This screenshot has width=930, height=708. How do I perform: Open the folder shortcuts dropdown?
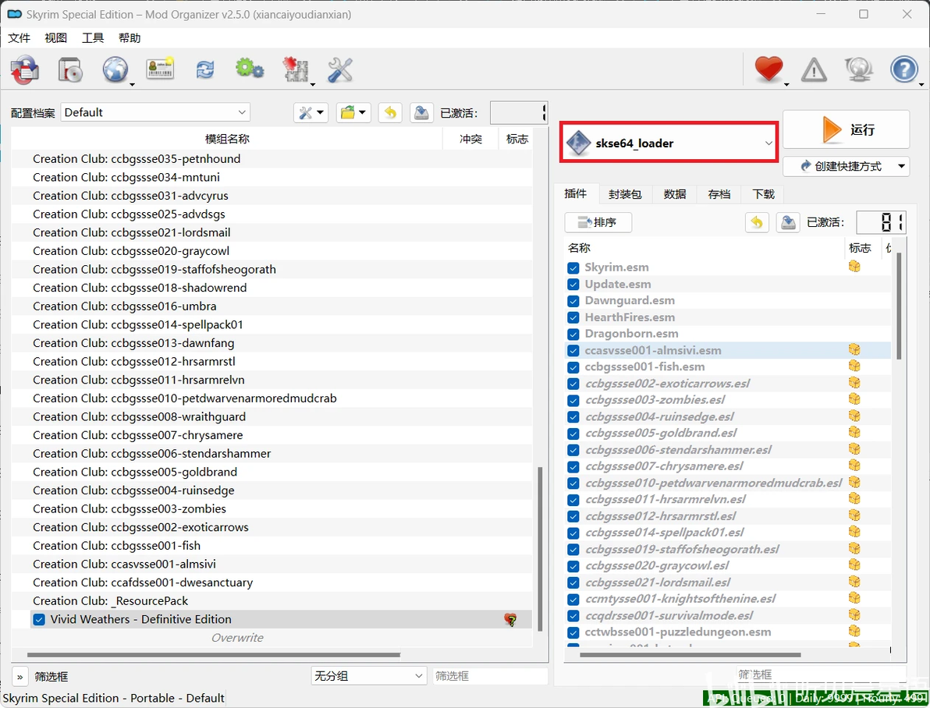(x=353, y=112)
